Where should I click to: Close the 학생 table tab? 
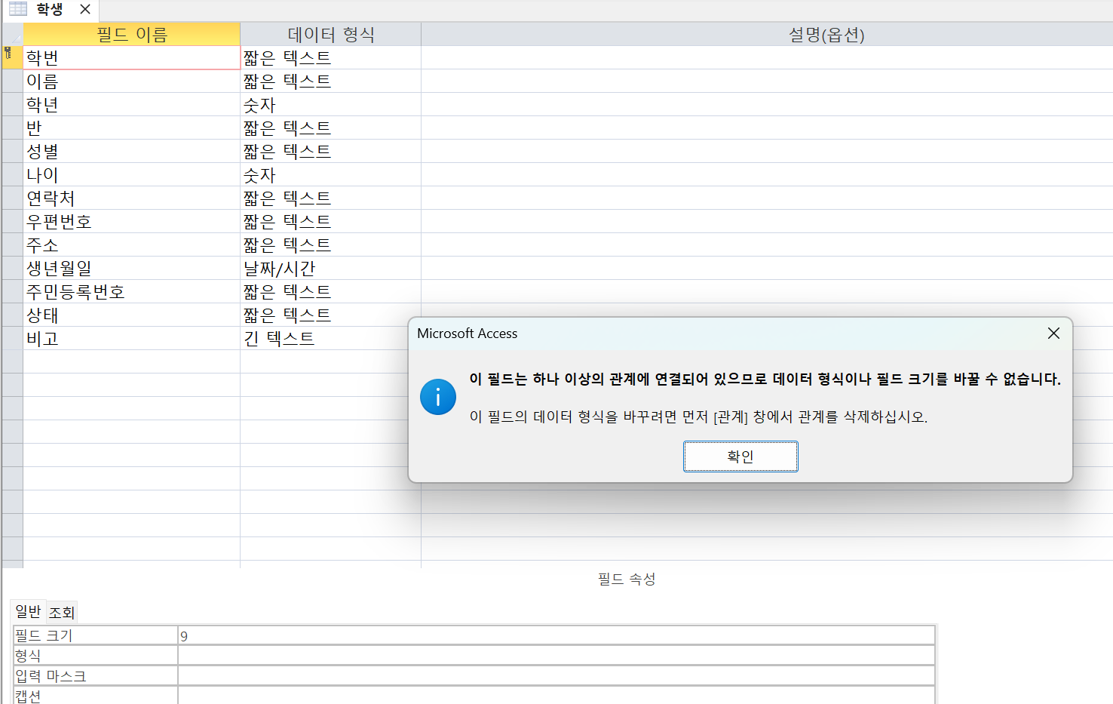click(85, 9)
